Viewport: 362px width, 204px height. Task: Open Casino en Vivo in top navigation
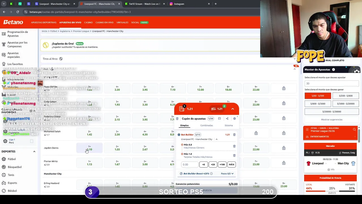104,22
